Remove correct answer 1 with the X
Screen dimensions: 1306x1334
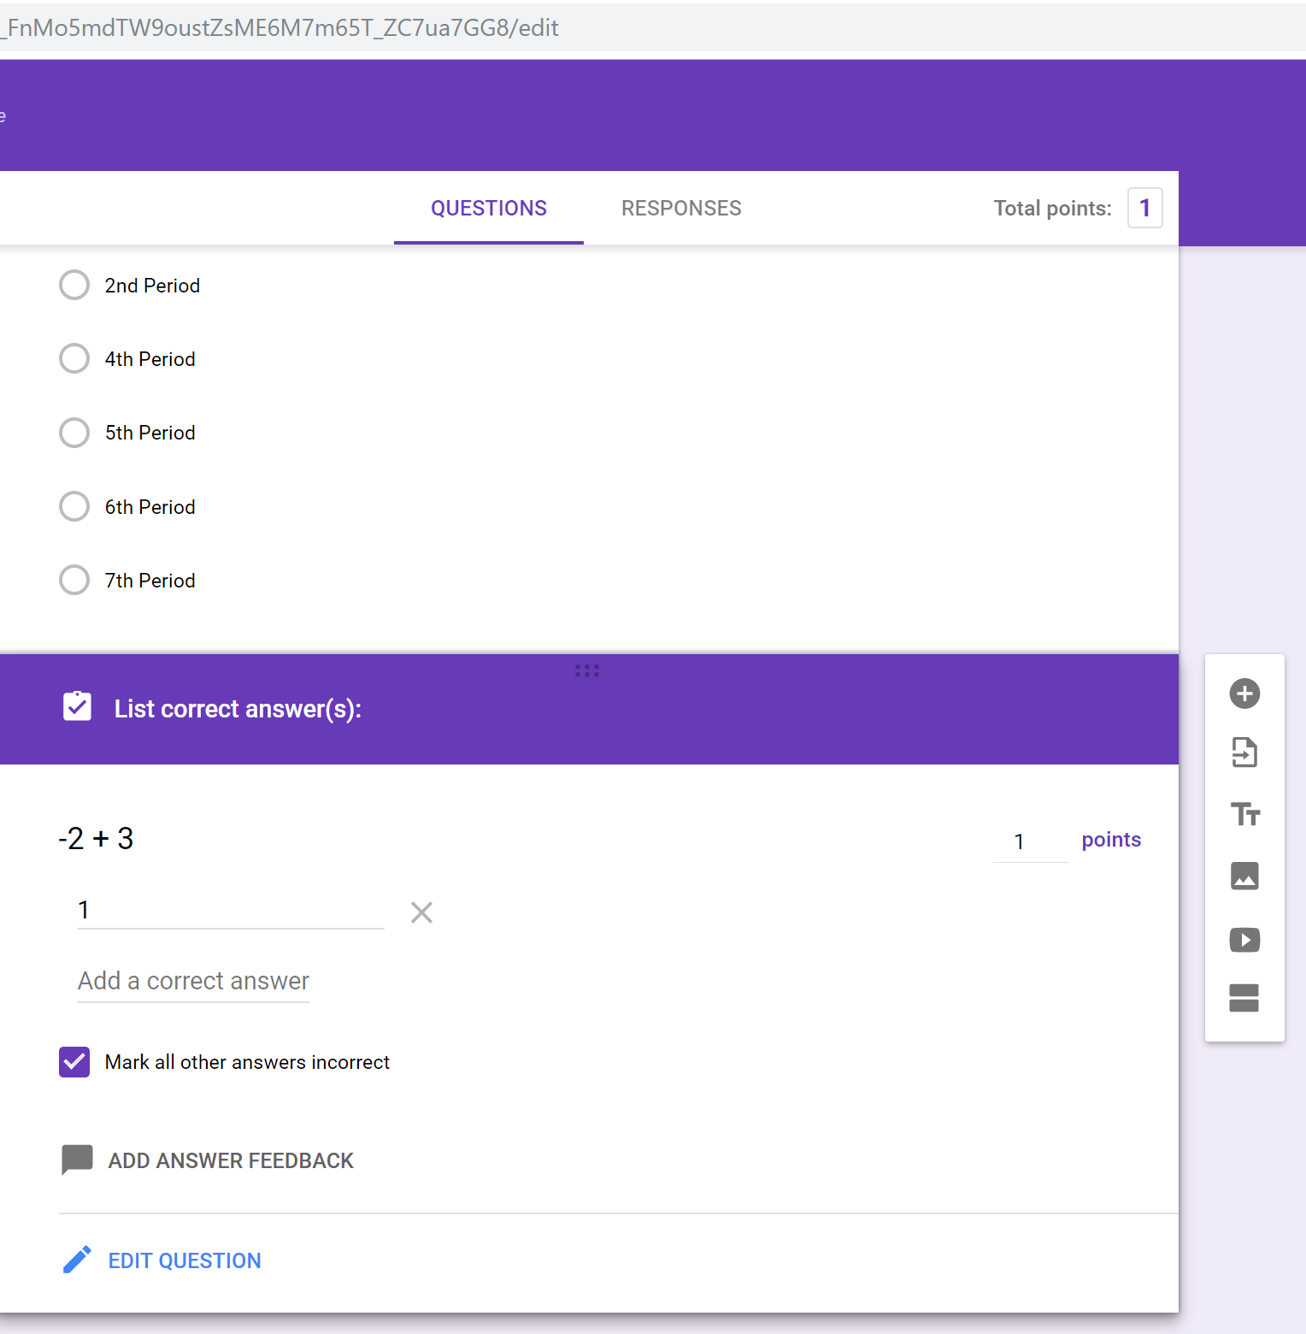click(x=421, y=912)
